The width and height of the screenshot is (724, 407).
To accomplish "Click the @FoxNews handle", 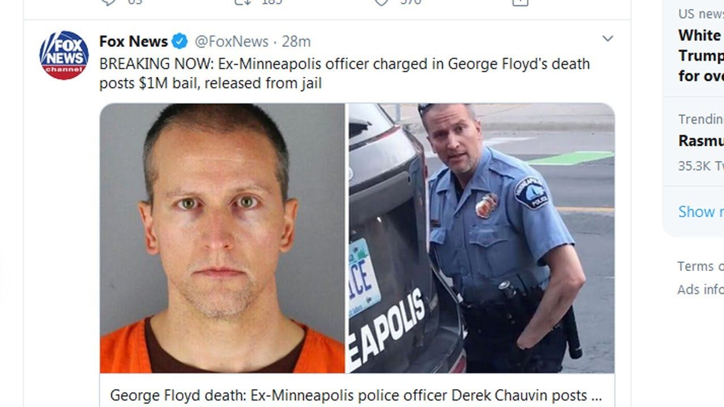I will click(x=231, y=41).
